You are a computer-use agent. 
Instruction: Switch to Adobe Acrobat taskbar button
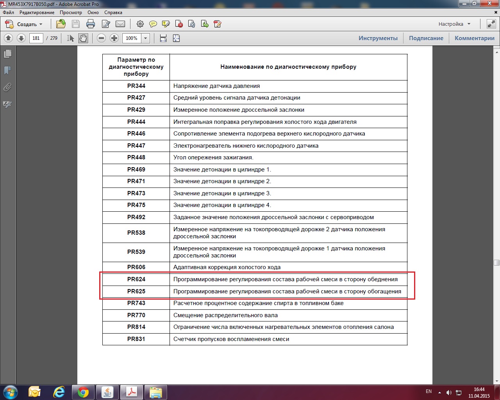[132, 392]
